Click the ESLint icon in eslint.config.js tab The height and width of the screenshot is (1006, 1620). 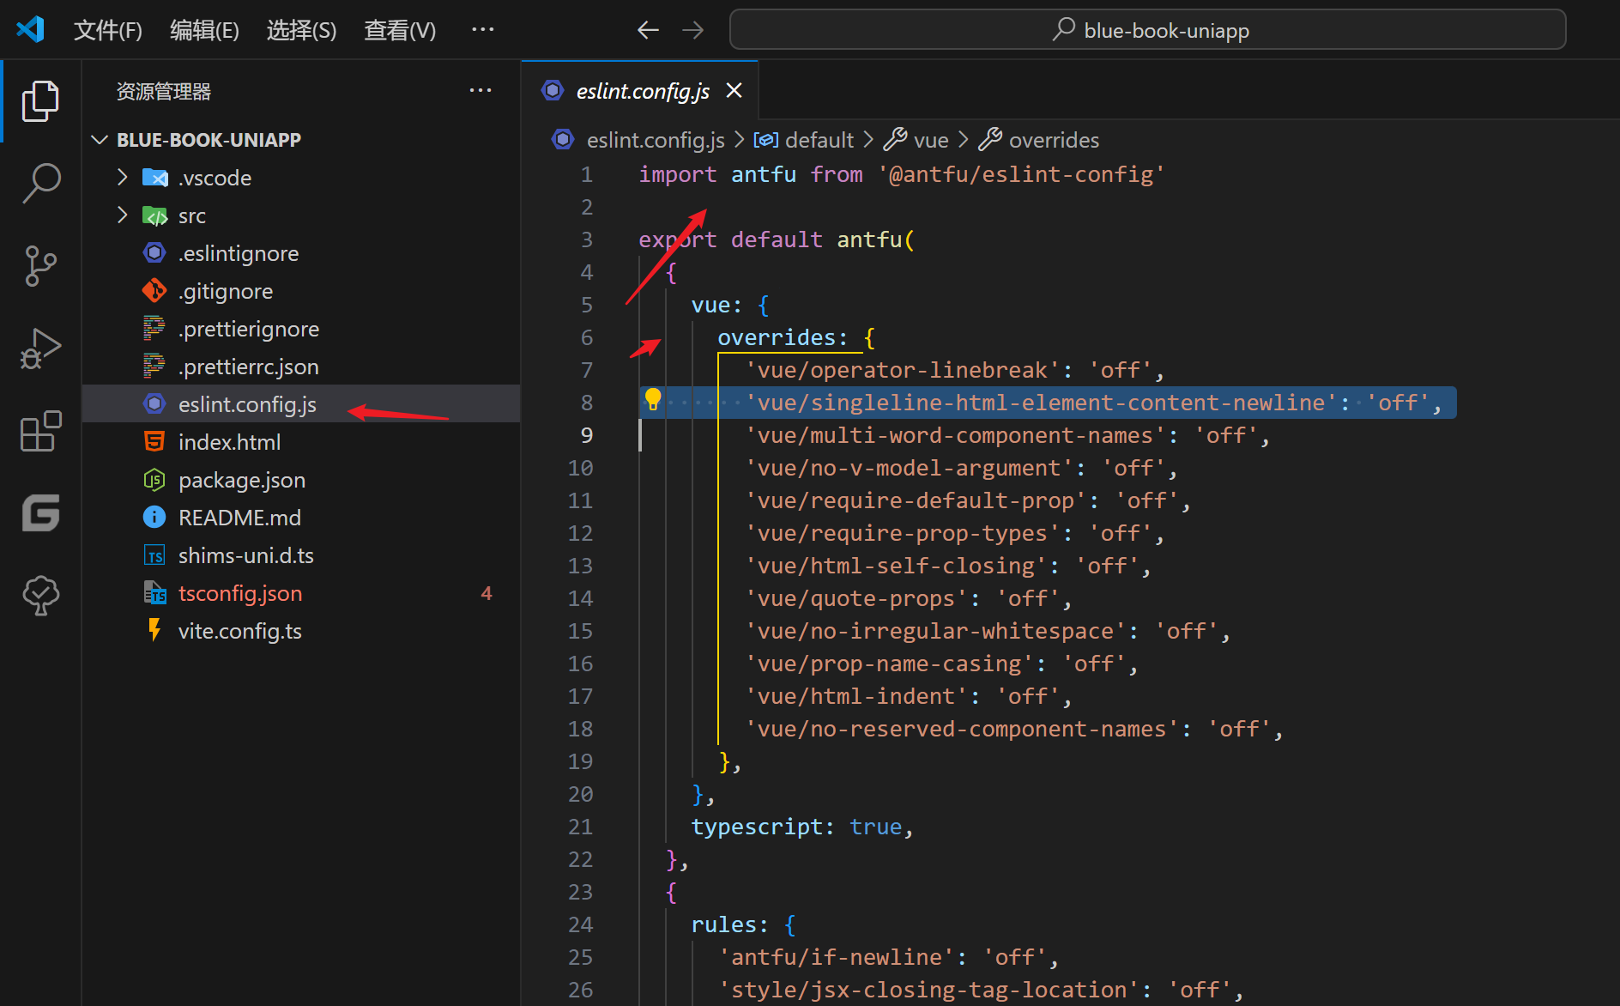click(553, 90)
